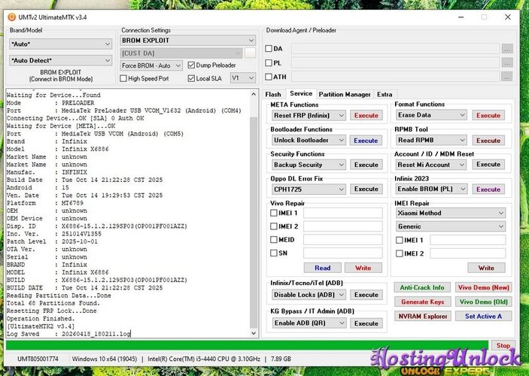Open the Model *Auto Detect* dropdown
Screen dimensions: 529x376
tap(60, 61)
